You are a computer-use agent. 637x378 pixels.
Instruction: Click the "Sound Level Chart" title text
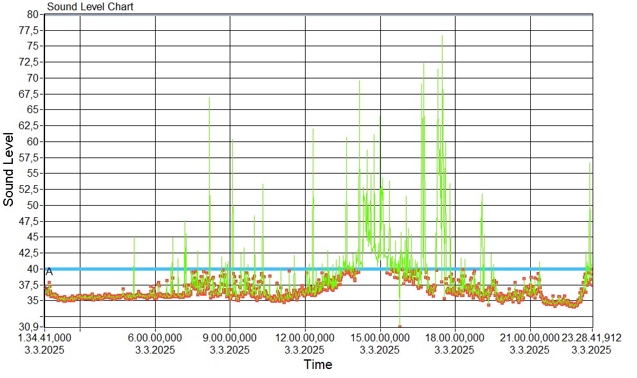90,7
